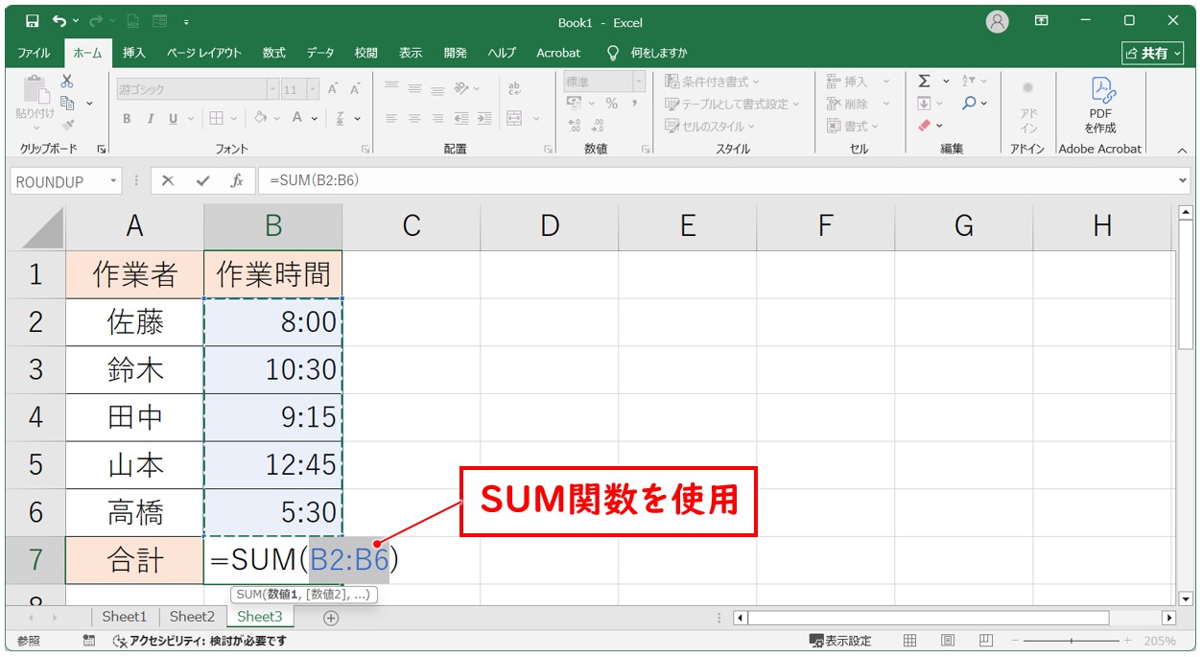This screenshot has width=1202, height=657.
Task: Click the Increase Font Size icon
Action: click(x=333, y=89)
